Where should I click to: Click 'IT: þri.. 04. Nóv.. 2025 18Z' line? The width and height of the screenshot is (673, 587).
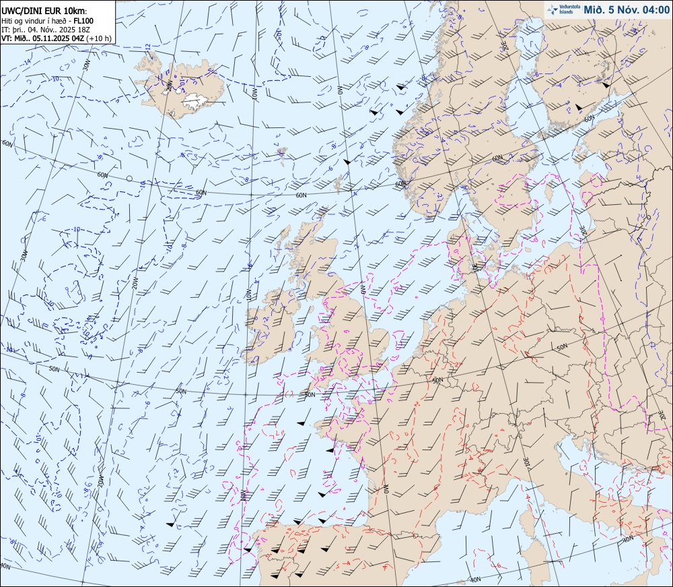click(x=46, y=29)
